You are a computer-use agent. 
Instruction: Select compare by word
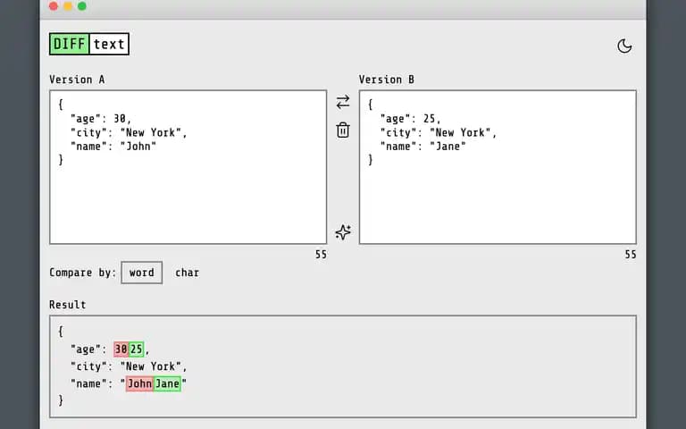click(x=142, y=273)
